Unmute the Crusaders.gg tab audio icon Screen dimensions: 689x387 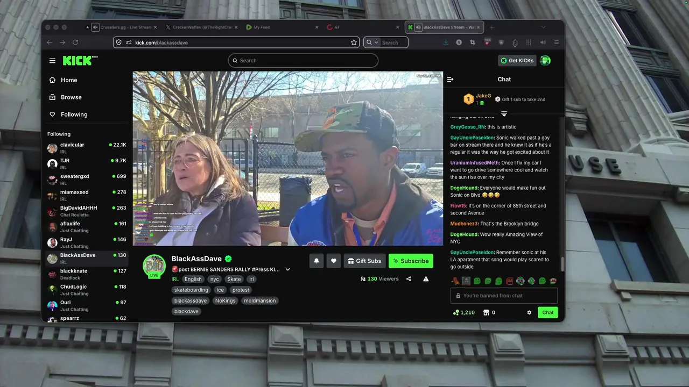click(x=95, y=27)
